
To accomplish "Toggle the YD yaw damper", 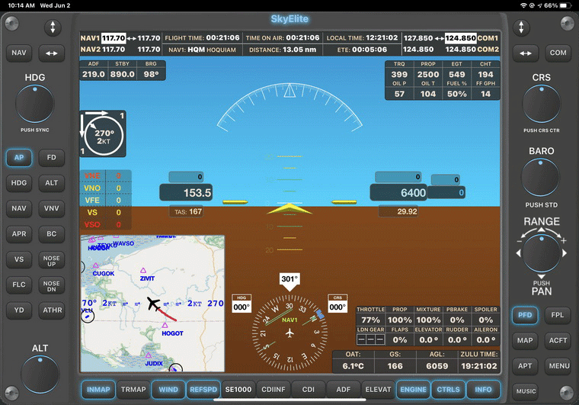I will 19,310.
